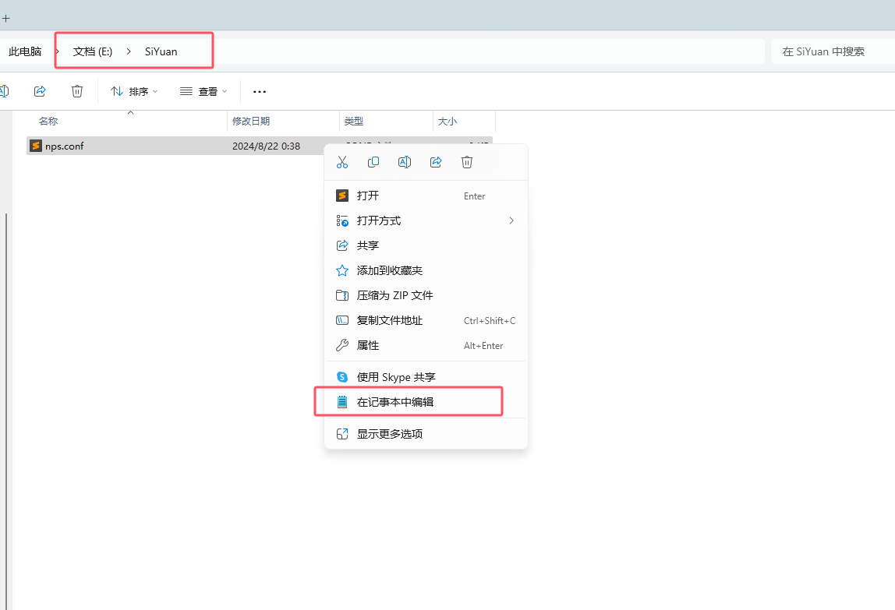Click the Rename icon in context menu
Image resolution: width=895 pixels, height=610 pixels.
click(405, 162)
